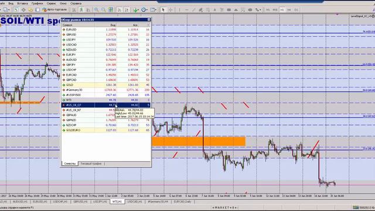Open the profiles dropdown in toolbar
Image resolution: width=375 pixels, height=211 pixels.
(6, 9)
